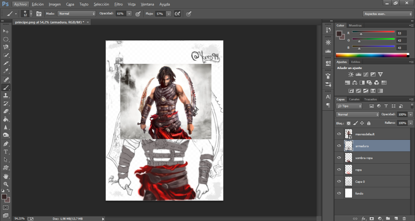Switch to the Canales tab
This screenshot has height=221, width=415.
pos(354,99)
